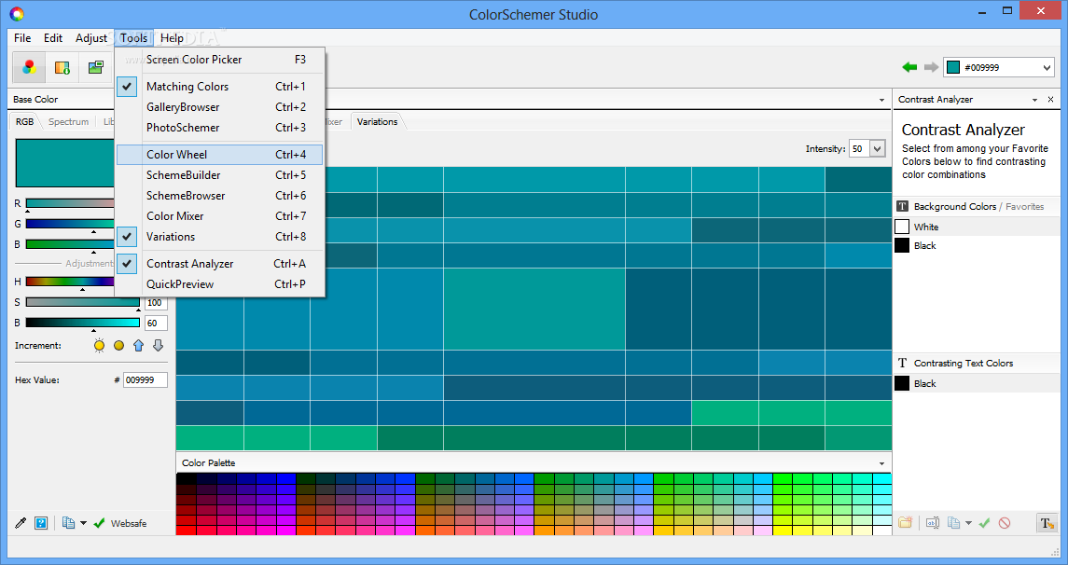Open the hex color combo box dropdown
Screen dimensions: 1068x565
coord(1047,67)
